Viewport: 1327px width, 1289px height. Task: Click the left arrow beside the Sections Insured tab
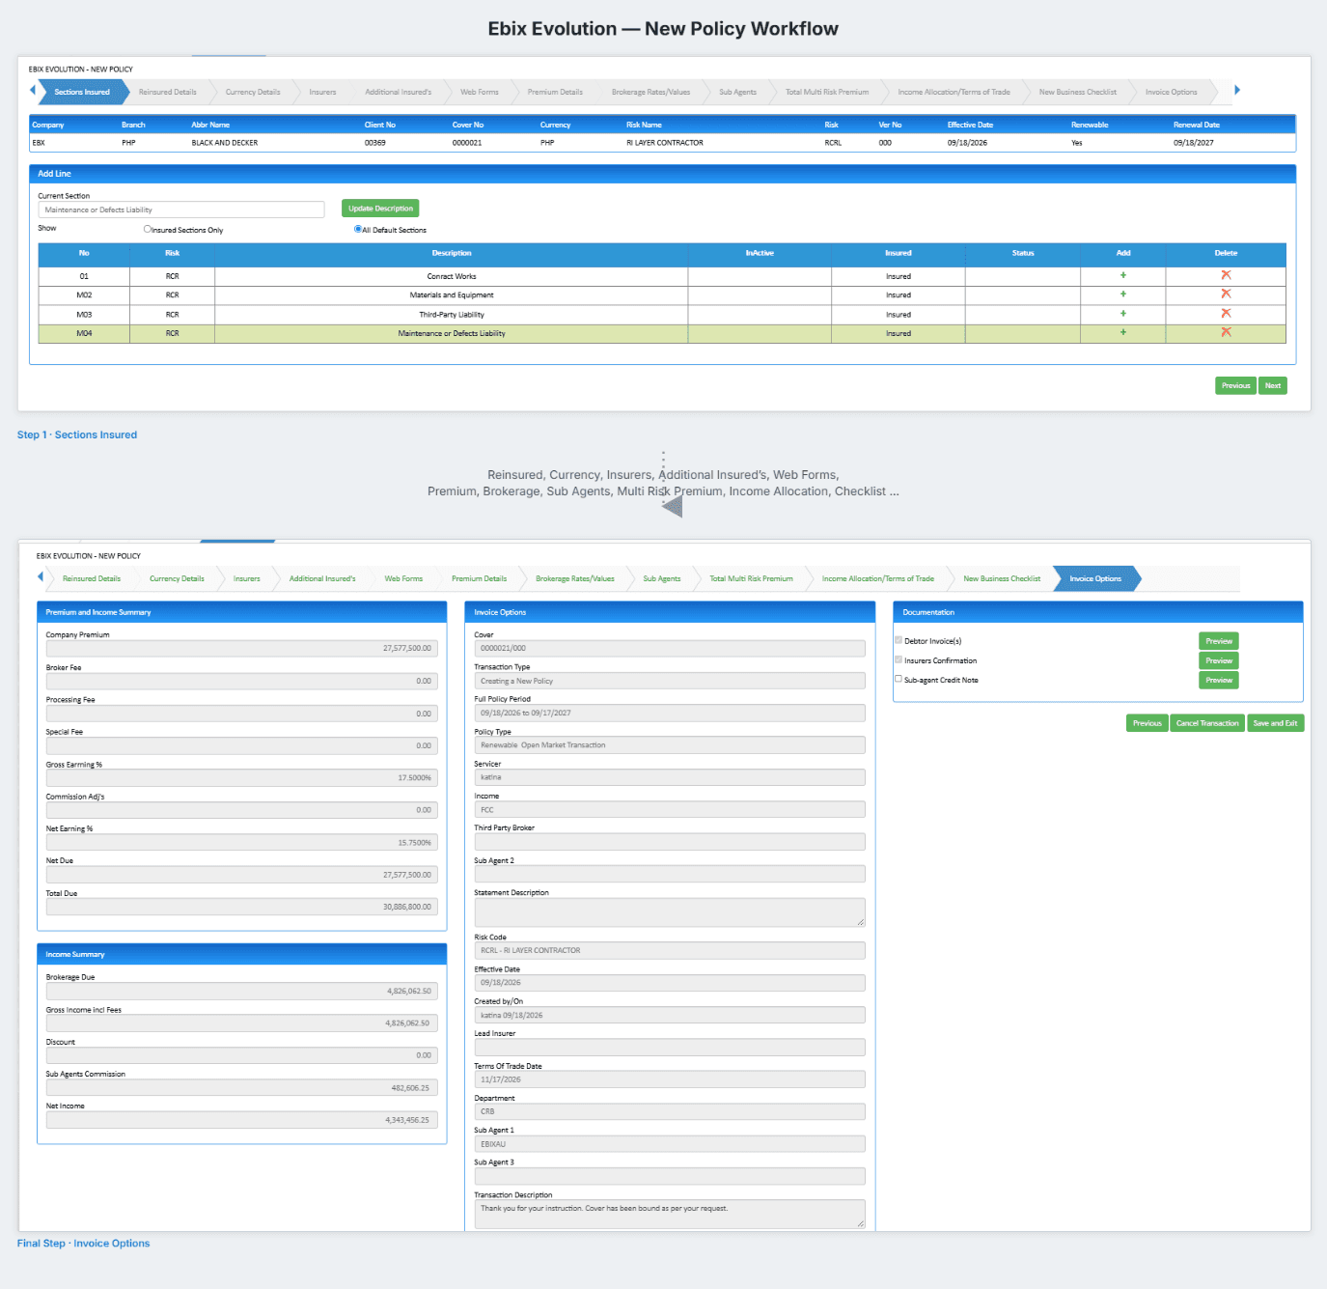click(x=33, y=90)
